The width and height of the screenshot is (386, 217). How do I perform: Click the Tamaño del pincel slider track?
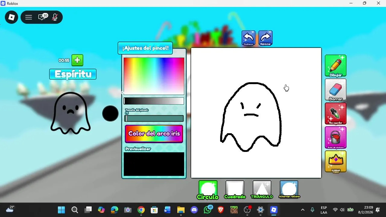(154, 118)
